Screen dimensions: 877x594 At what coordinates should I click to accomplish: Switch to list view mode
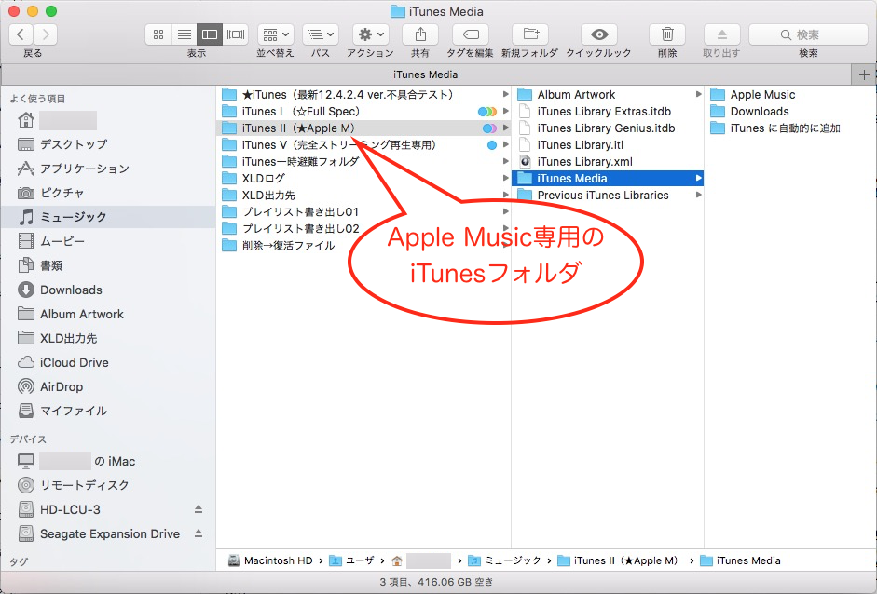pos(185,34)
